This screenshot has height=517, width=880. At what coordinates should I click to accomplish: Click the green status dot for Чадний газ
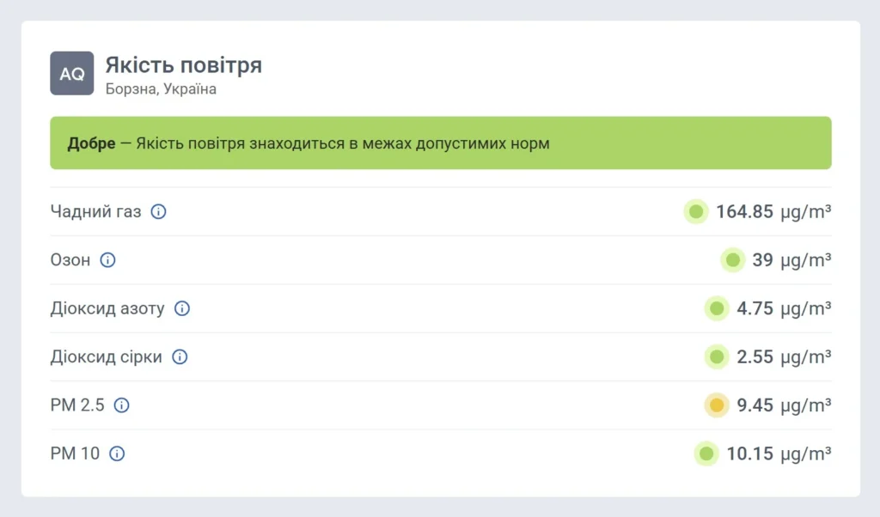coord(696,211)
